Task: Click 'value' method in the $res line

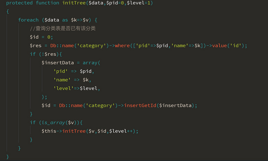Action: (219, 46)
